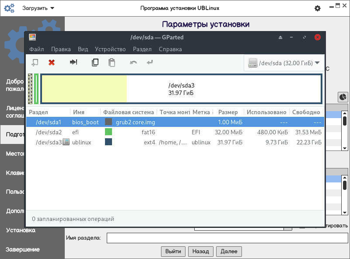Select the /dev/sda2 efi partition row
This screenshot has width=350, height=259.
(x=175, y=132)
